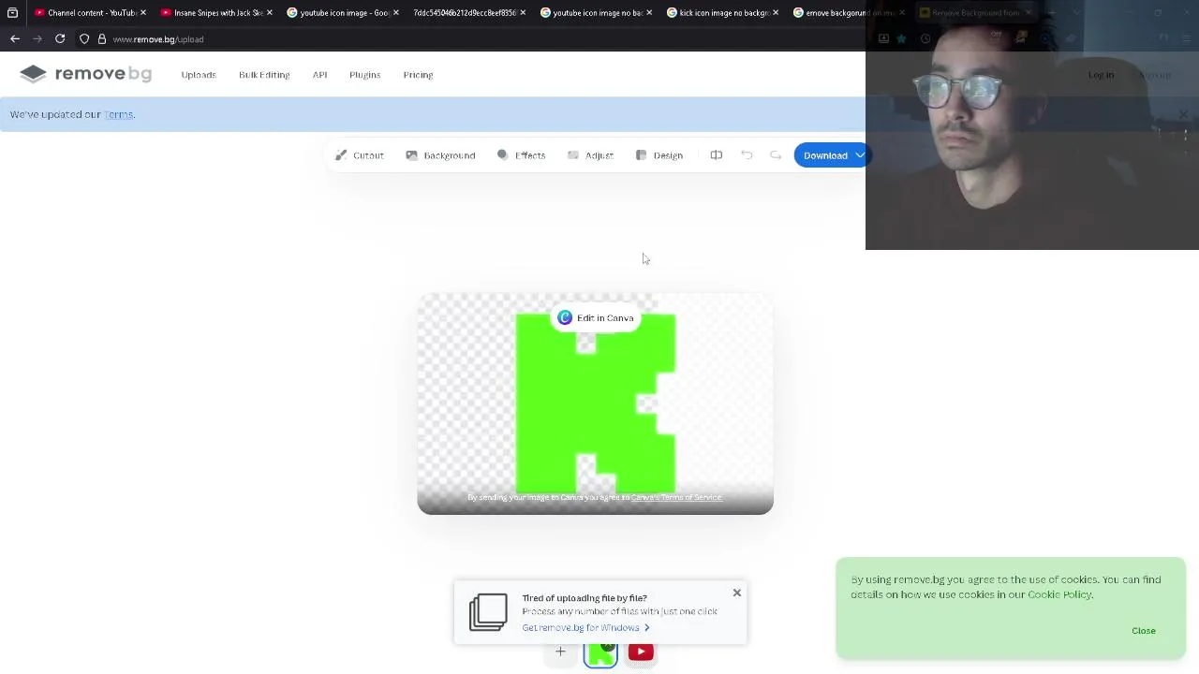Open the API menu item
The height and width of the screenshot is (674, 1199).
click(319, 75)
